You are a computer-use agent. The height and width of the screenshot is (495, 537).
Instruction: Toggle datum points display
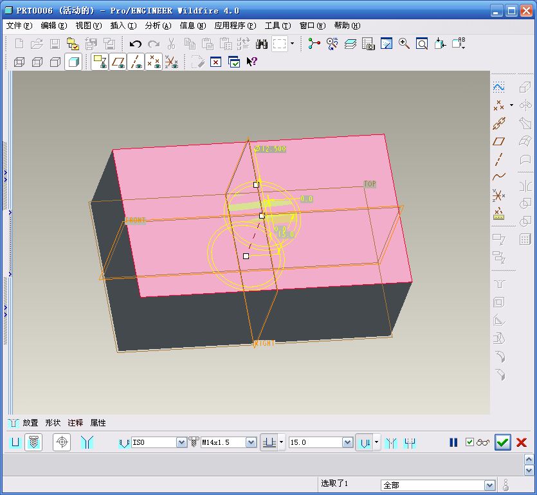(154, 62)
